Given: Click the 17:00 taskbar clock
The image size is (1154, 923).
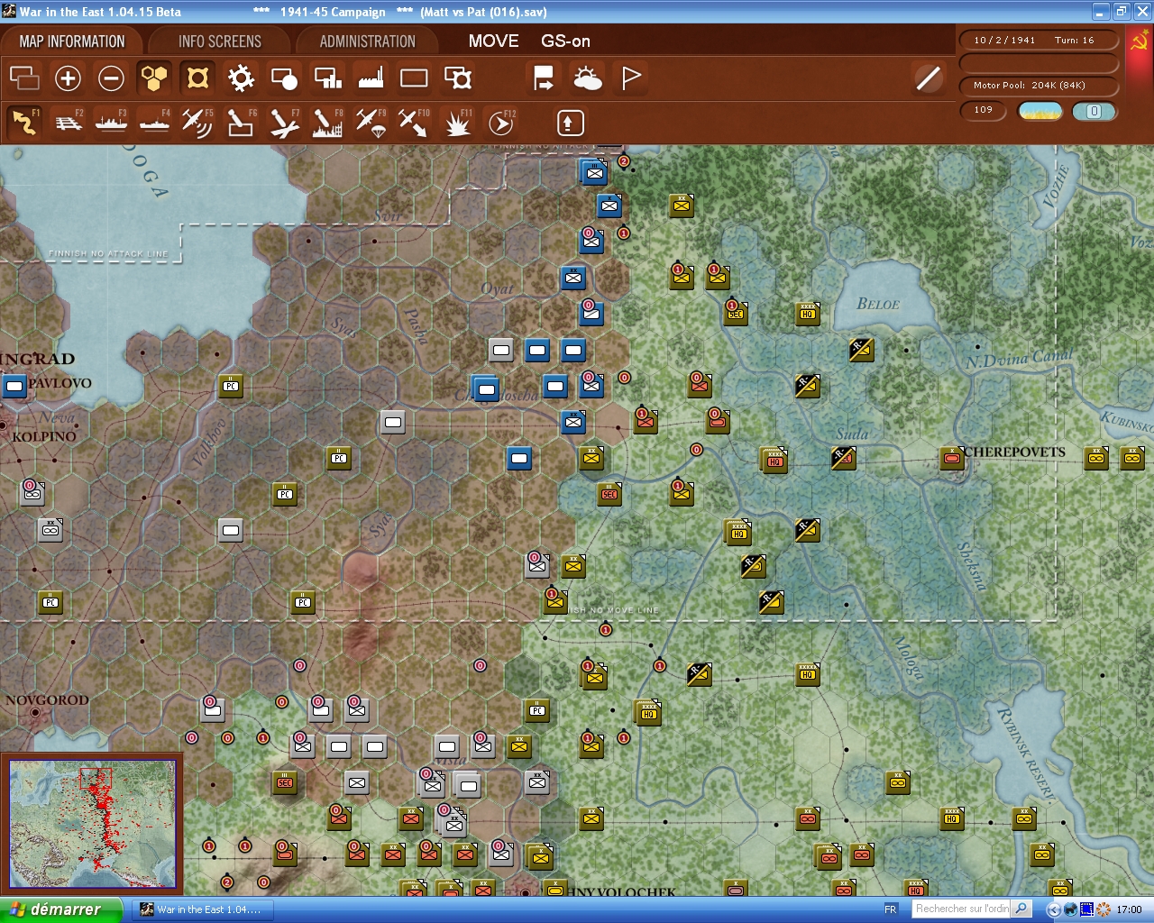Looking at the screenshot, I should 1129,909.
